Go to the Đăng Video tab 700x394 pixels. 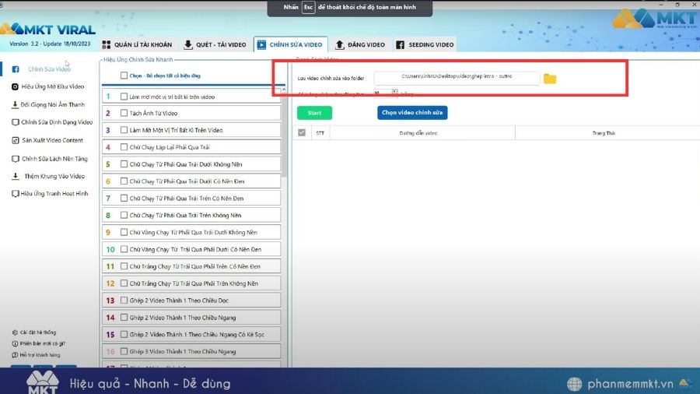coord(359,44)
